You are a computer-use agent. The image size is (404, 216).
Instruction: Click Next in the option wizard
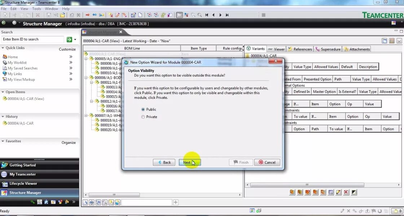pos(190,162)
